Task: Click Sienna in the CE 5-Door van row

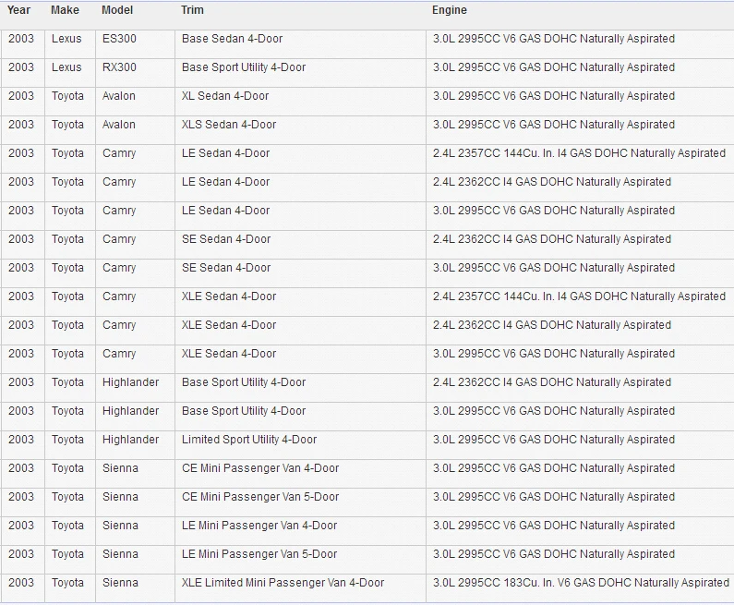Action: tap(120, 496)
